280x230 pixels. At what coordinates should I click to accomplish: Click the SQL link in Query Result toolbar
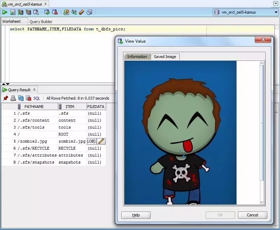[x=36, y=98]
